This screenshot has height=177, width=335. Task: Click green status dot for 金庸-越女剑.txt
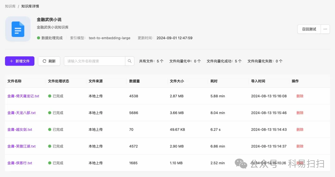point(50,129)
